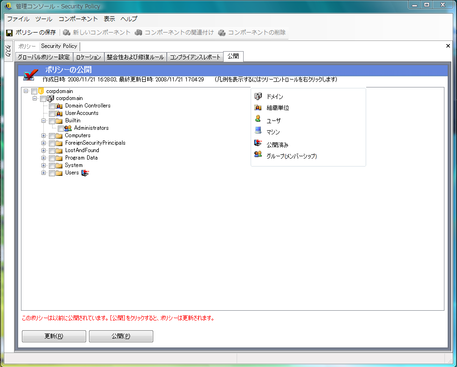Check the child corpdomain domain checkbox
This screenshot has height=367, width=457.
(x=43, y=99)
